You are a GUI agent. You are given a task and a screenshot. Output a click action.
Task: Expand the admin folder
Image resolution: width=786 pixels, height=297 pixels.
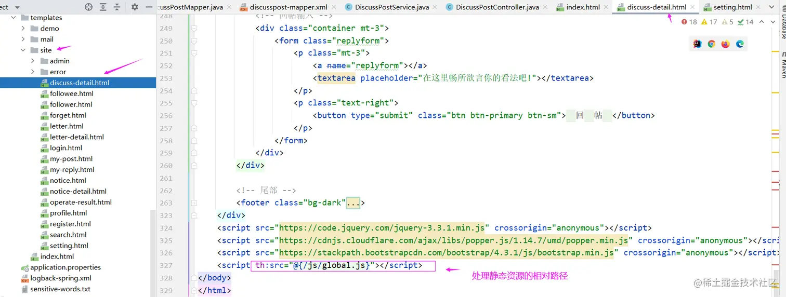tap(33, 61)
